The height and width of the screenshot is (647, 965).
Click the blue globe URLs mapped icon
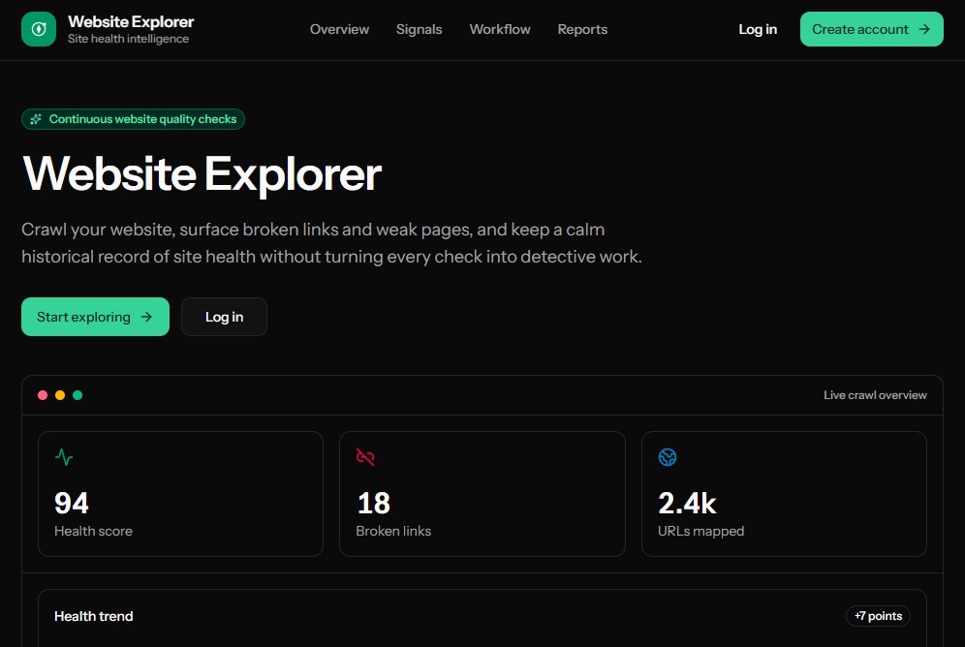[x=668, y=457]
